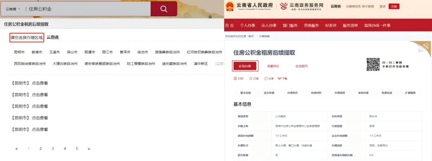The width and height of the screenshot is (432, 161).
Task: Select 大理白族自治州 region
Action: click(x=66, y=64)
